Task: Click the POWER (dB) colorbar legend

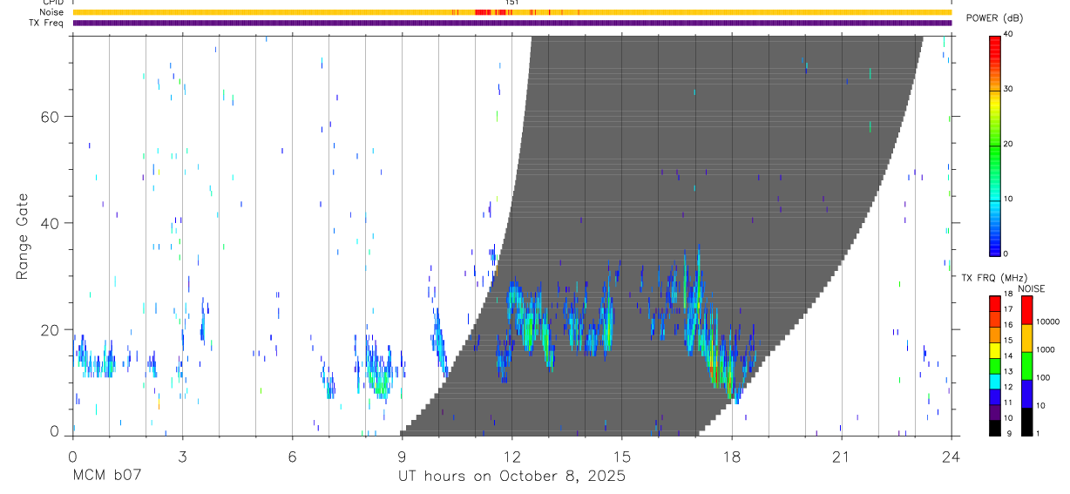Action: (994, 145)
